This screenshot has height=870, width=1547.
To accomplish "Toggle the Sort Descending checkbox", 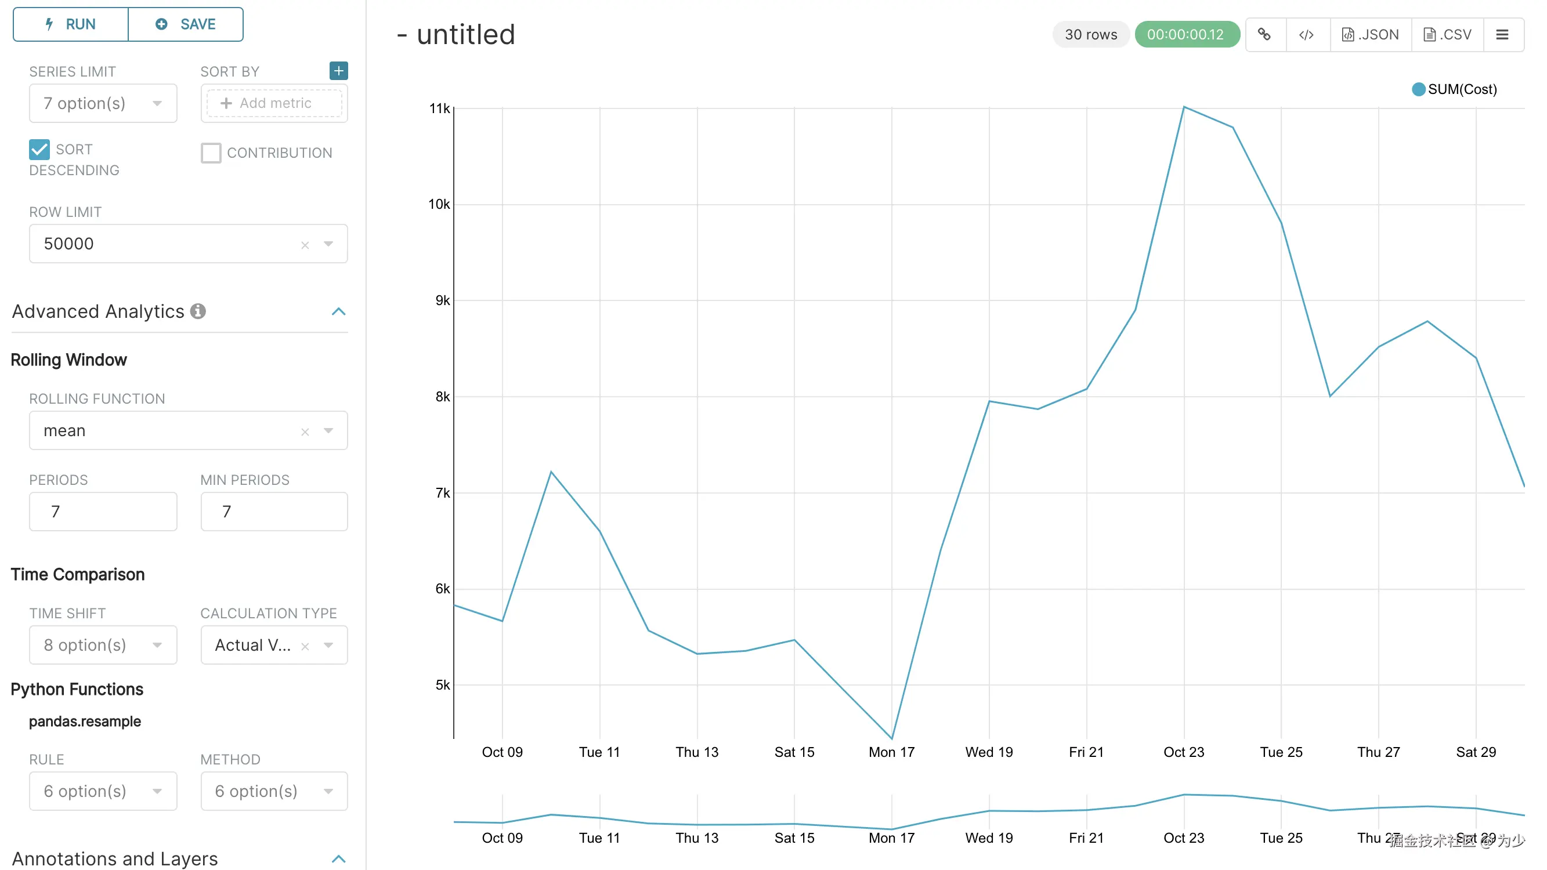I will (x=39, y=150).
